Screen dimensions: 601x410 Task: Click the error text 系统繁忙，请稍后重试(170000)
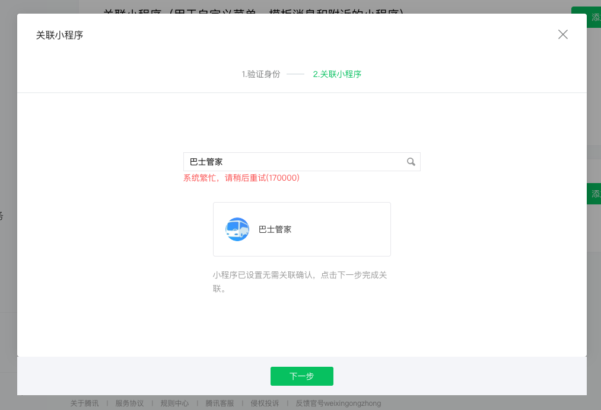[241, 178]
